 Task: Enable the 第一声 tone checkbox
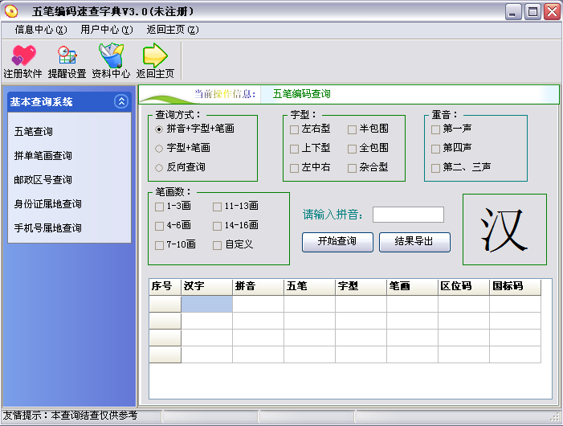(x=435, y=129)
